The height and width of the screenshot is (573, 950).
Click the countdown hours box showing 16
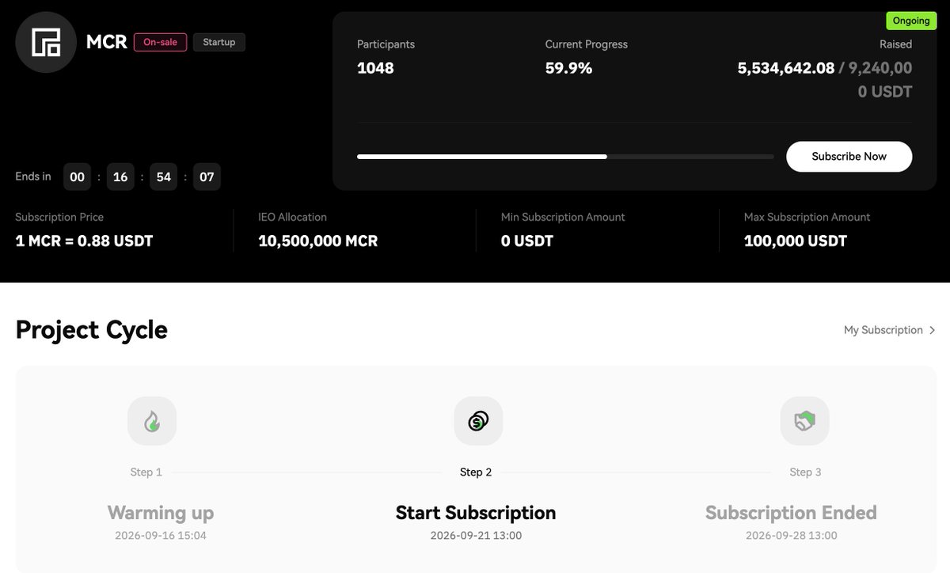pos(120,176)
